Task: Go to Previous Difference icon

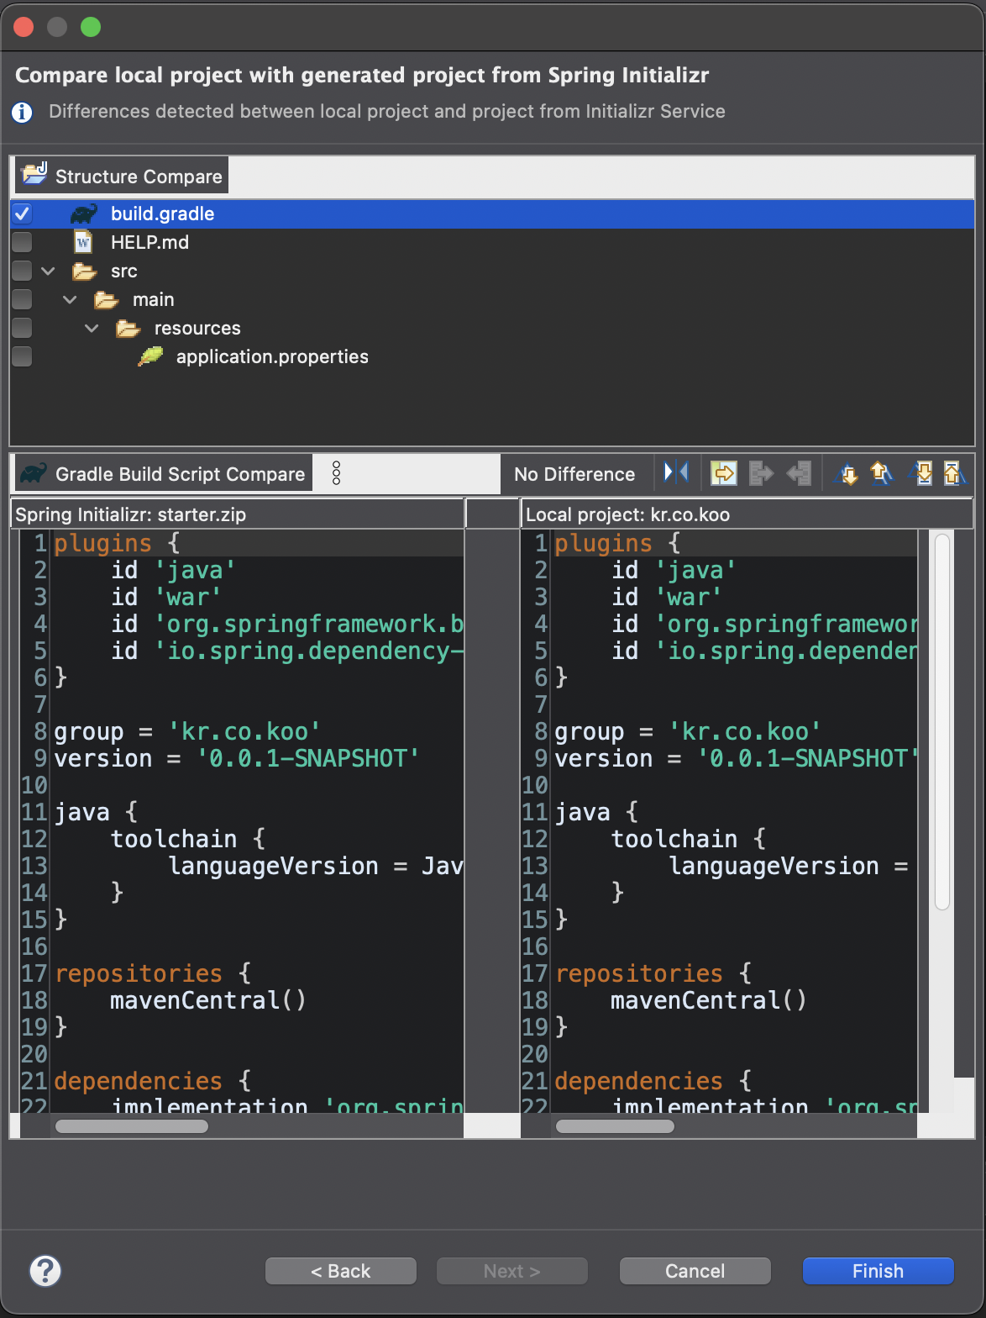Action: click(x=880, y=473)
